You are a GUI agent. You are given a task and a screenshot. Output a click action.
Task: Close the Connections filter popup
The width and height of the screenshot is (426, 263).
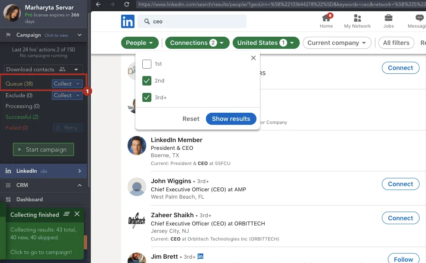click(253, 58)
